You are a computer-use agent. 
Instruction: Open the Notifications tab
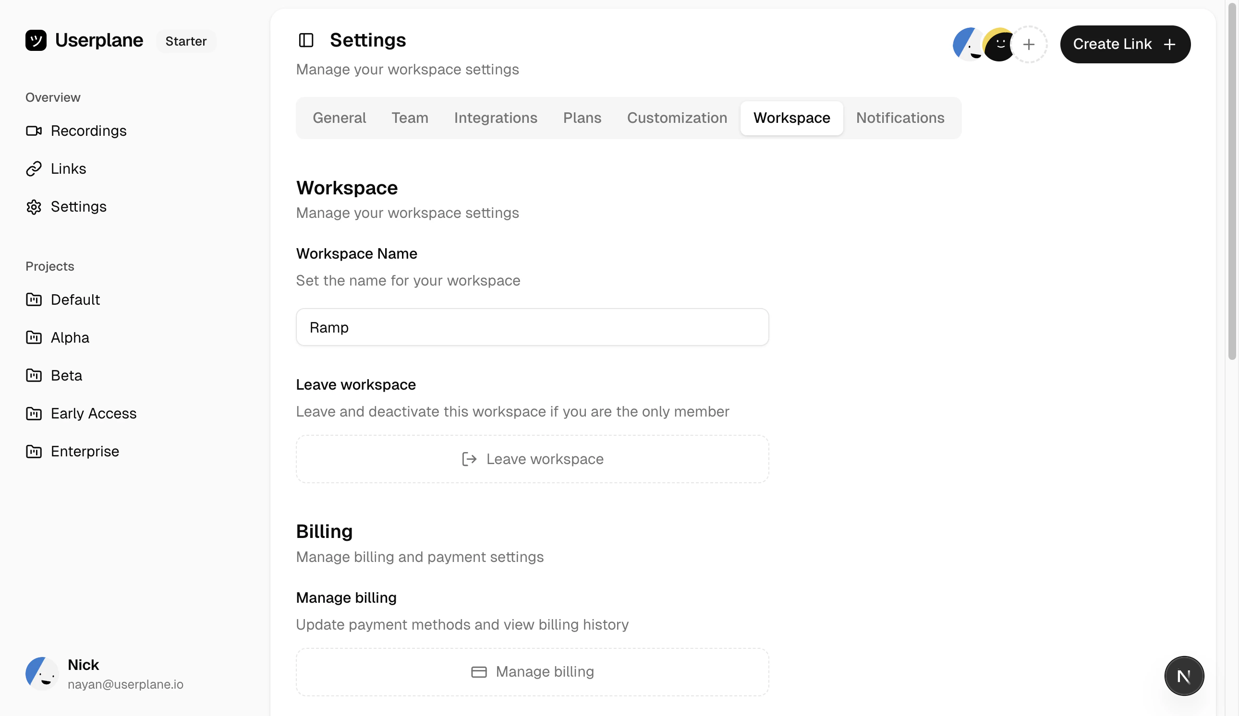tap(900, 118)
